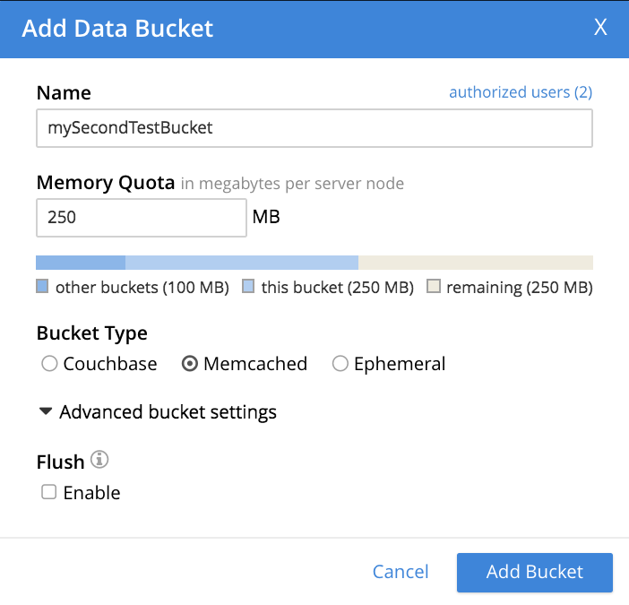Click the other buckets (100 MB) legend swatch
Image resolution: width=629 pixels, height=605 pixels.
[42, 288]
